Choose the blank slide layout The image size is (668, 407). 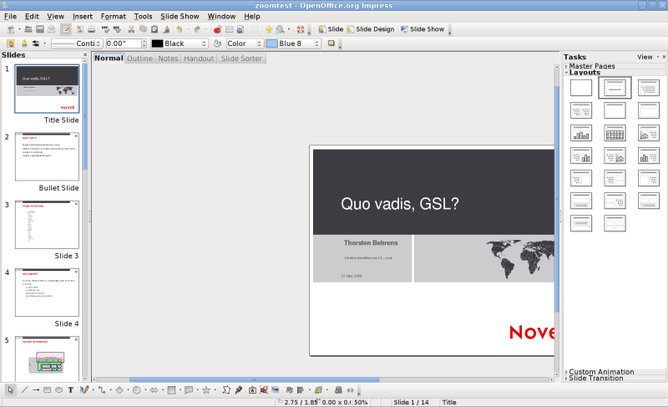pyautogui.click(x=581, y=87)
